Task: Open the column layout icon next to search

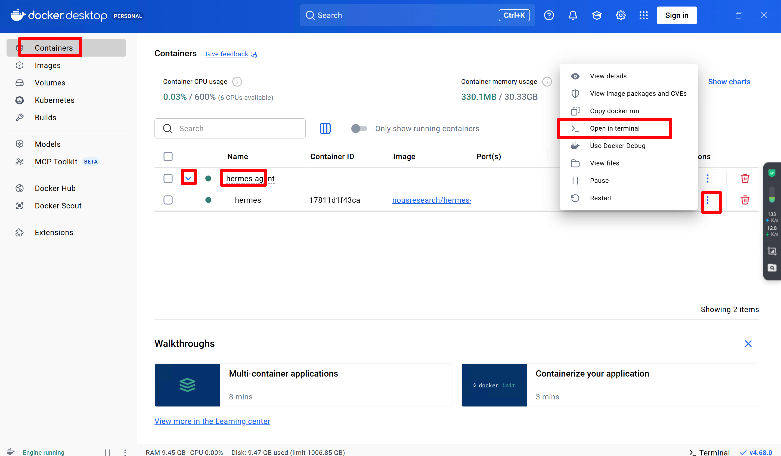Action: click(x=325, y=128)
